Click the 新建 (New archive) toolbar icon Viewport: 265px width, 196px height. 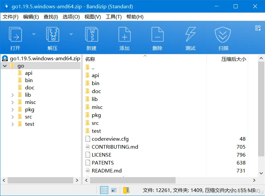click(x=91, y=34)
